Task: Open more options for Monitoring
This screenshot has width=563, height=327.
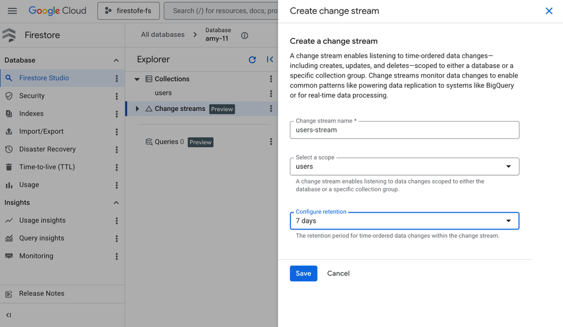Action: click(x=117, y=256)
